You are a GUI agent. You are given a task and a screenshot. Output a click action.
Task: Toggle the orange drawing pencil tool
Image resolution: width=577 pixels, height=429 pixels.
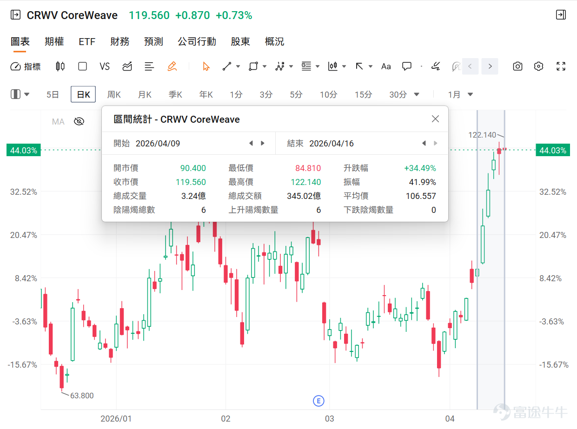click(172, 66)
